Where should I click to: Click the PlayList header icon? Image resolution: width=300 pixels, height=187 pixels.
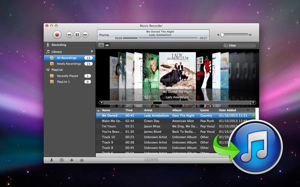coord(48,70)
